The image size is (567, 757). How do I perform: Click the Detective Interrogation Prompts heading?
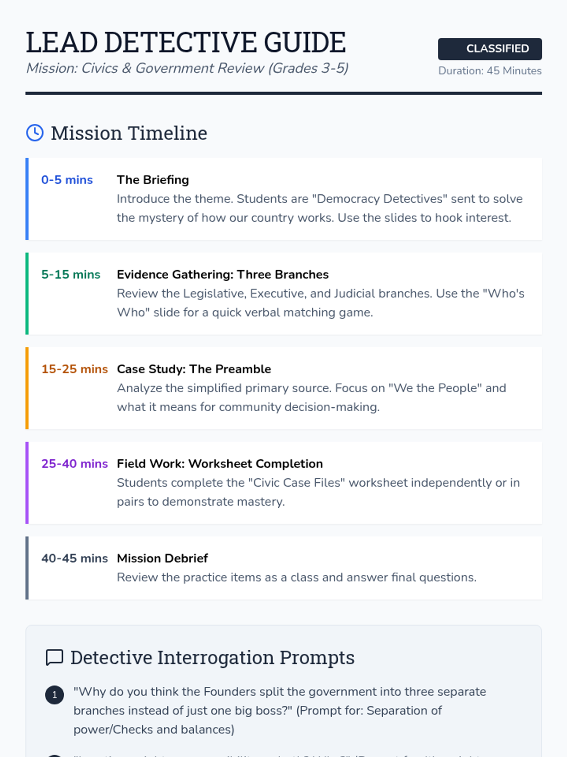click(213, 658)
